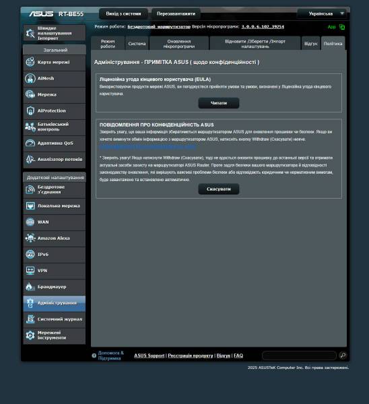This screenshot has height=404, width=369.
Task: Open Adaptive QoS gauge icon
Action: coord(30,143)
